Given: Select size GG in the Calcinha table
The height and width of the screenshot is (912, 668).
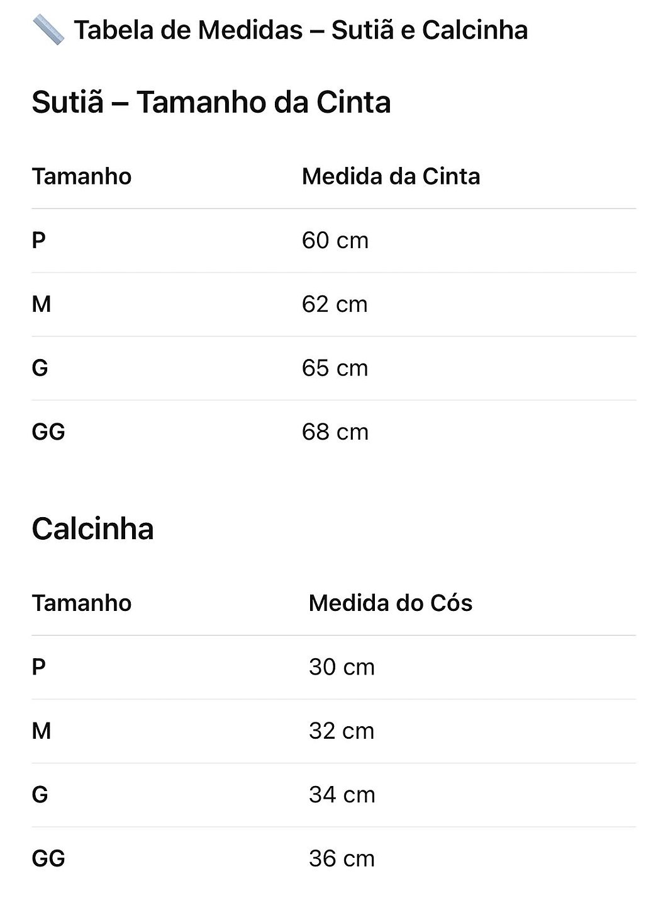Looking at the screenshot, I should click(48, 859).
